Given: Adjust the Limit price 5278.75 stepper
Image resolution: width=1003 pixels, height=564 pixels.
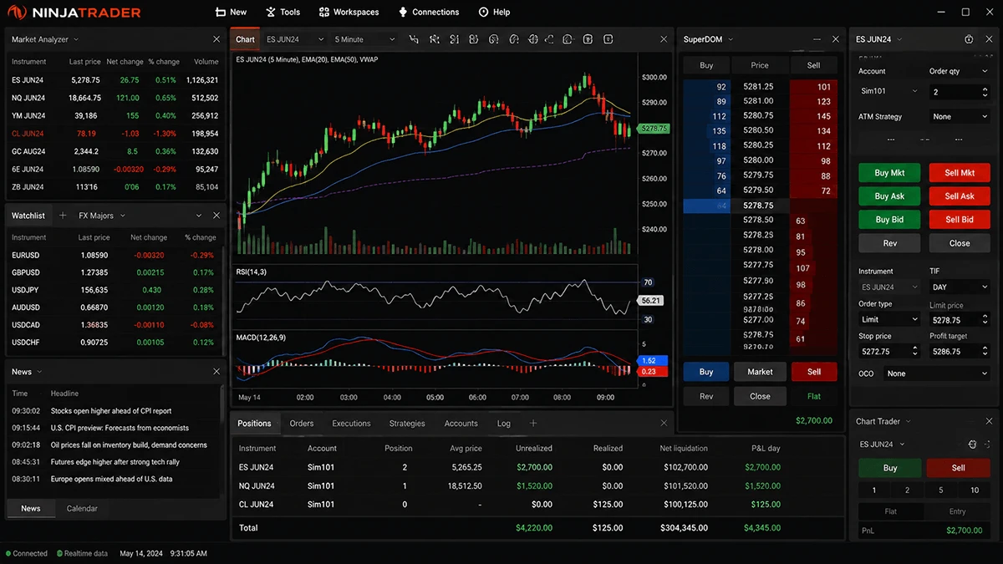Looking at the screenshot, I should pos(985,319).
